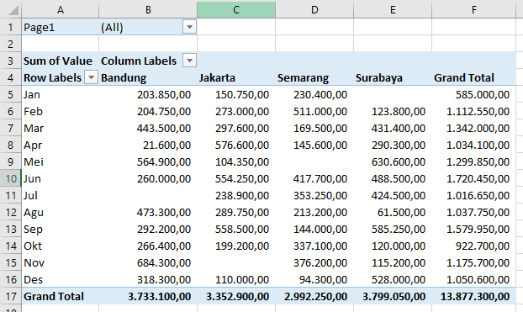Screen dimensions: 523x312
Task: Click the Semarang column heading
Action: tap(303, 77)
